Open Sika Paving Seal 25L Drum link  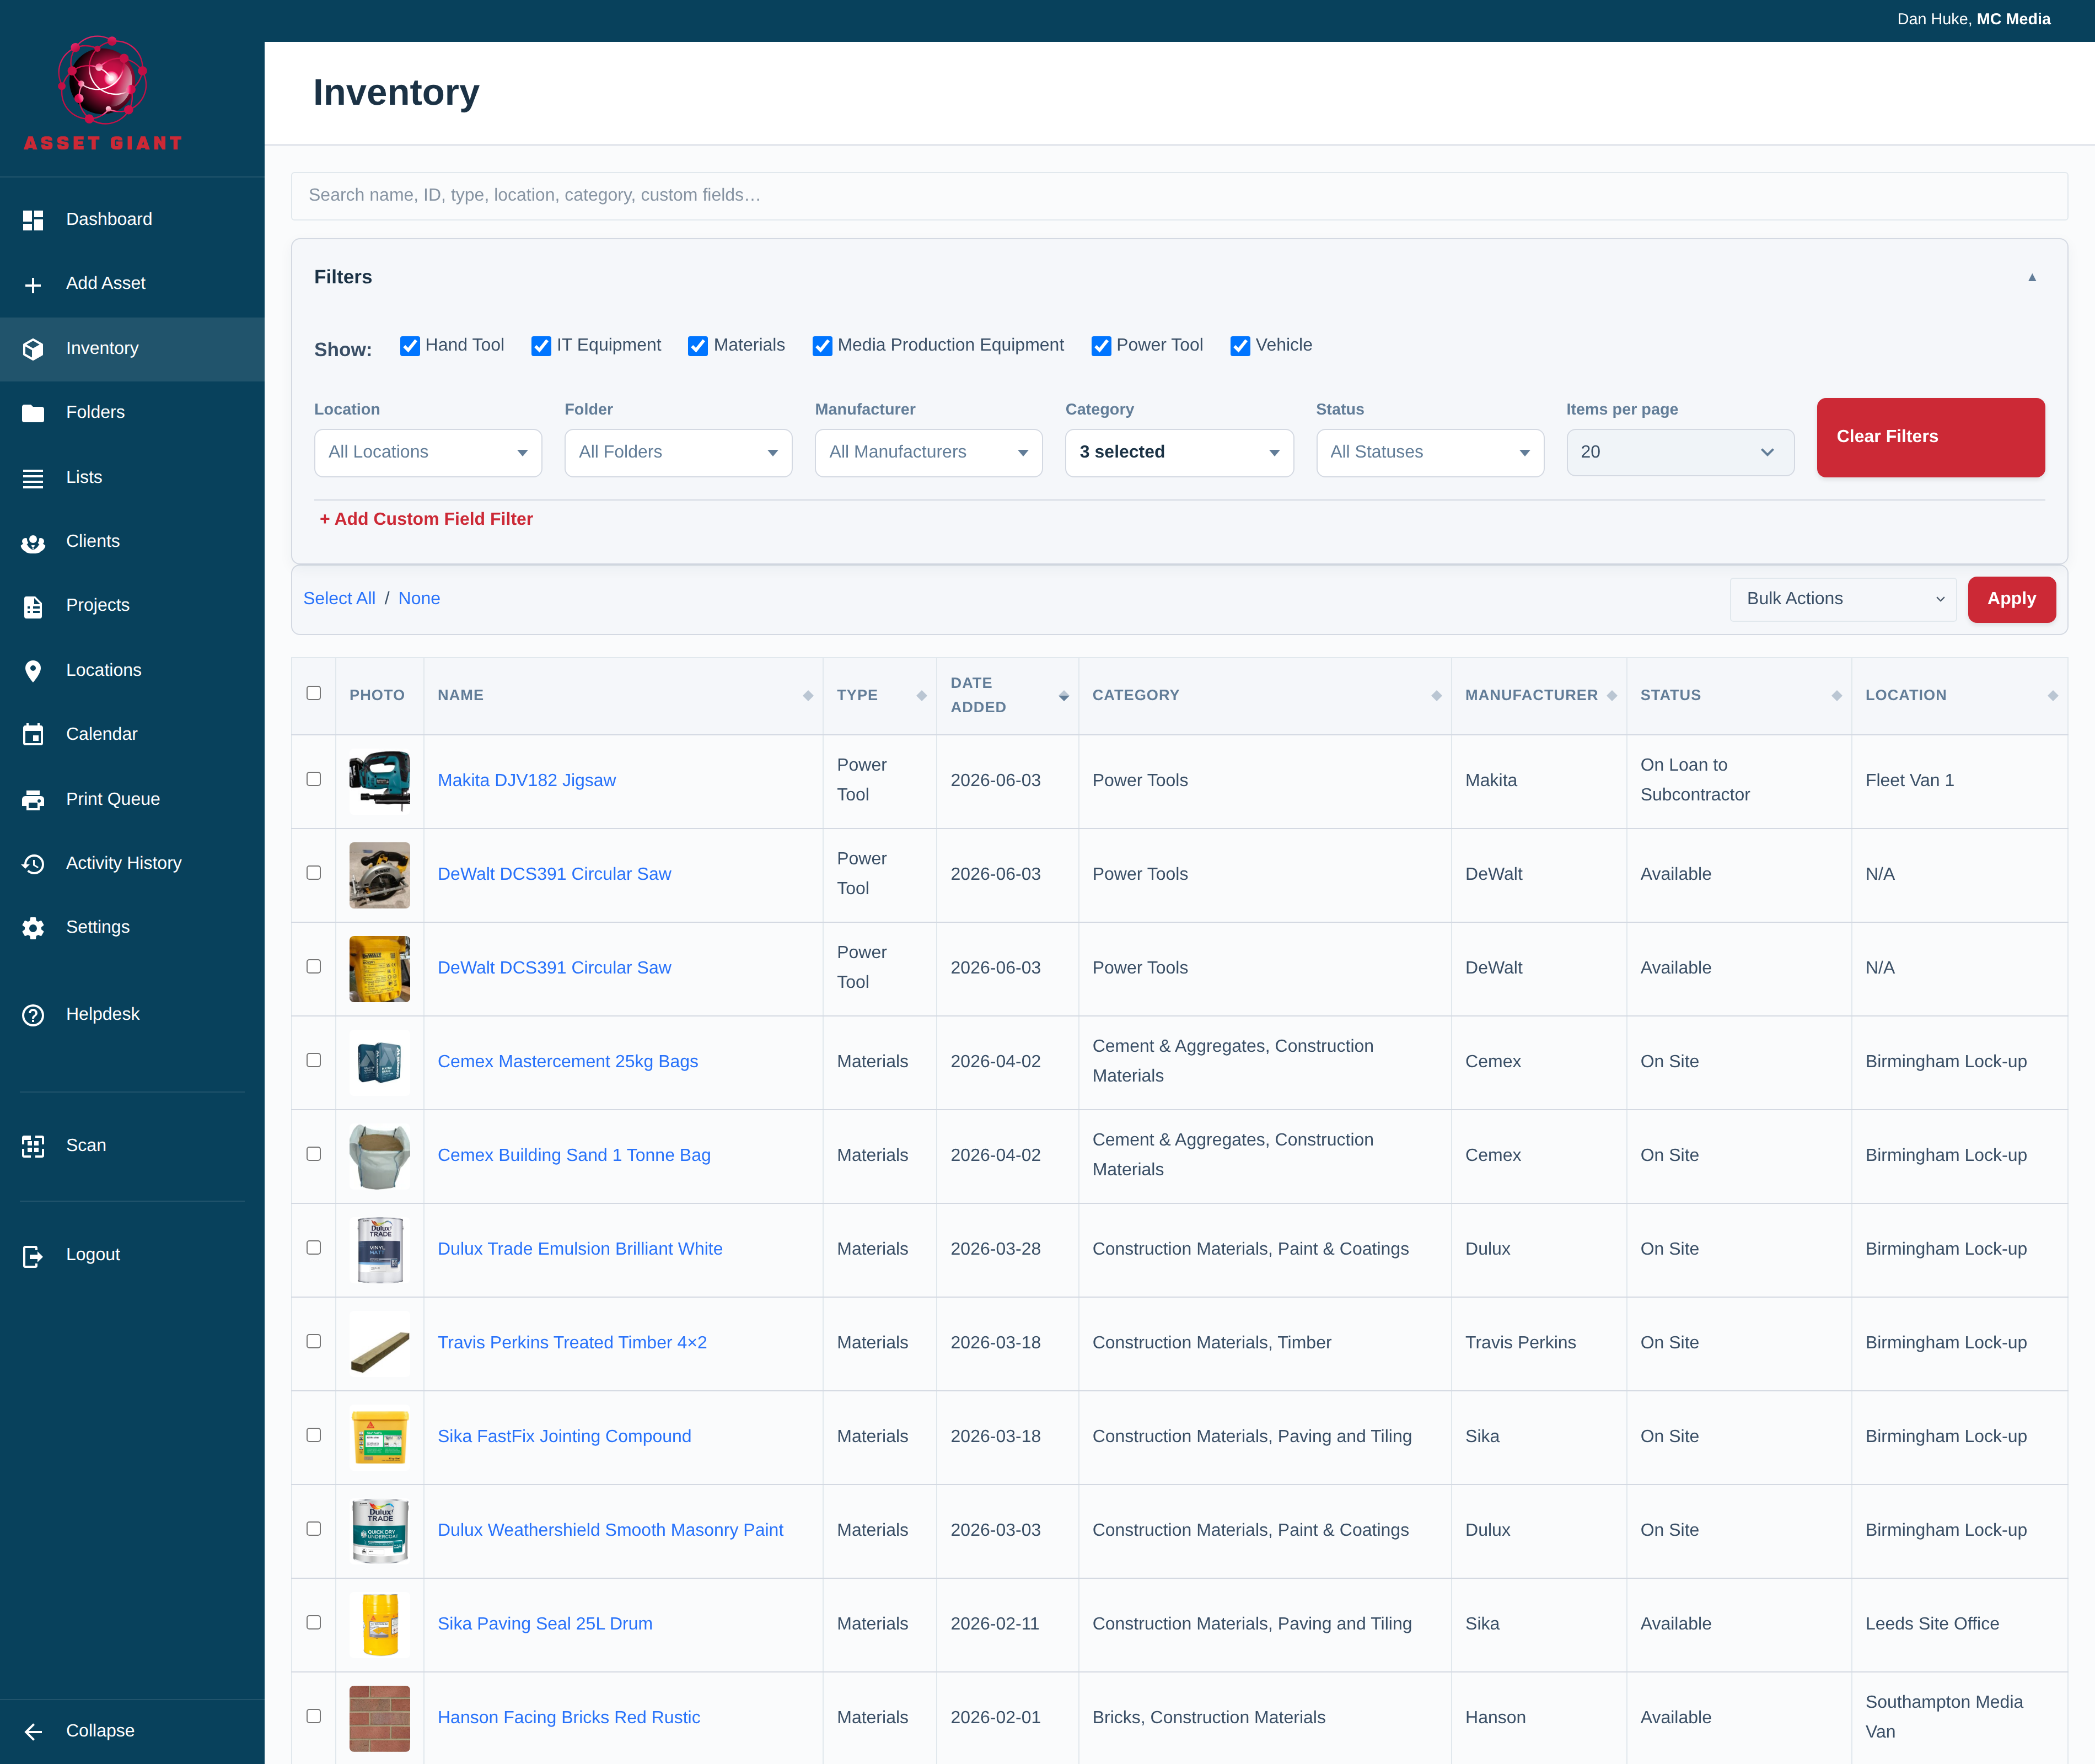(545, 1624)
